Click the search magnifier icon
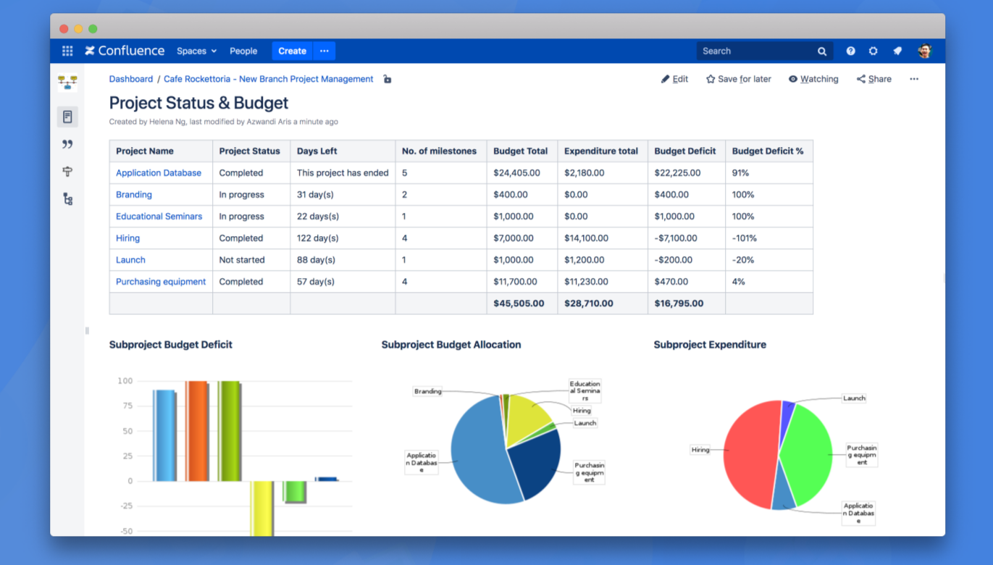The width and height of the screenshot is (993, 565). [x=822, y=51]
